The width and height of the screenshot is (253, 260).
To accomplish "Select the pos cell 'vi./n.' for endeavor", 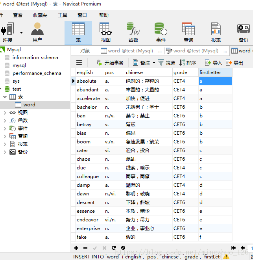I will point(114,220).
